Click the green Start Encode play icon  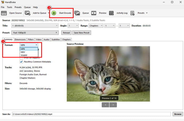[x=54, y=13]
